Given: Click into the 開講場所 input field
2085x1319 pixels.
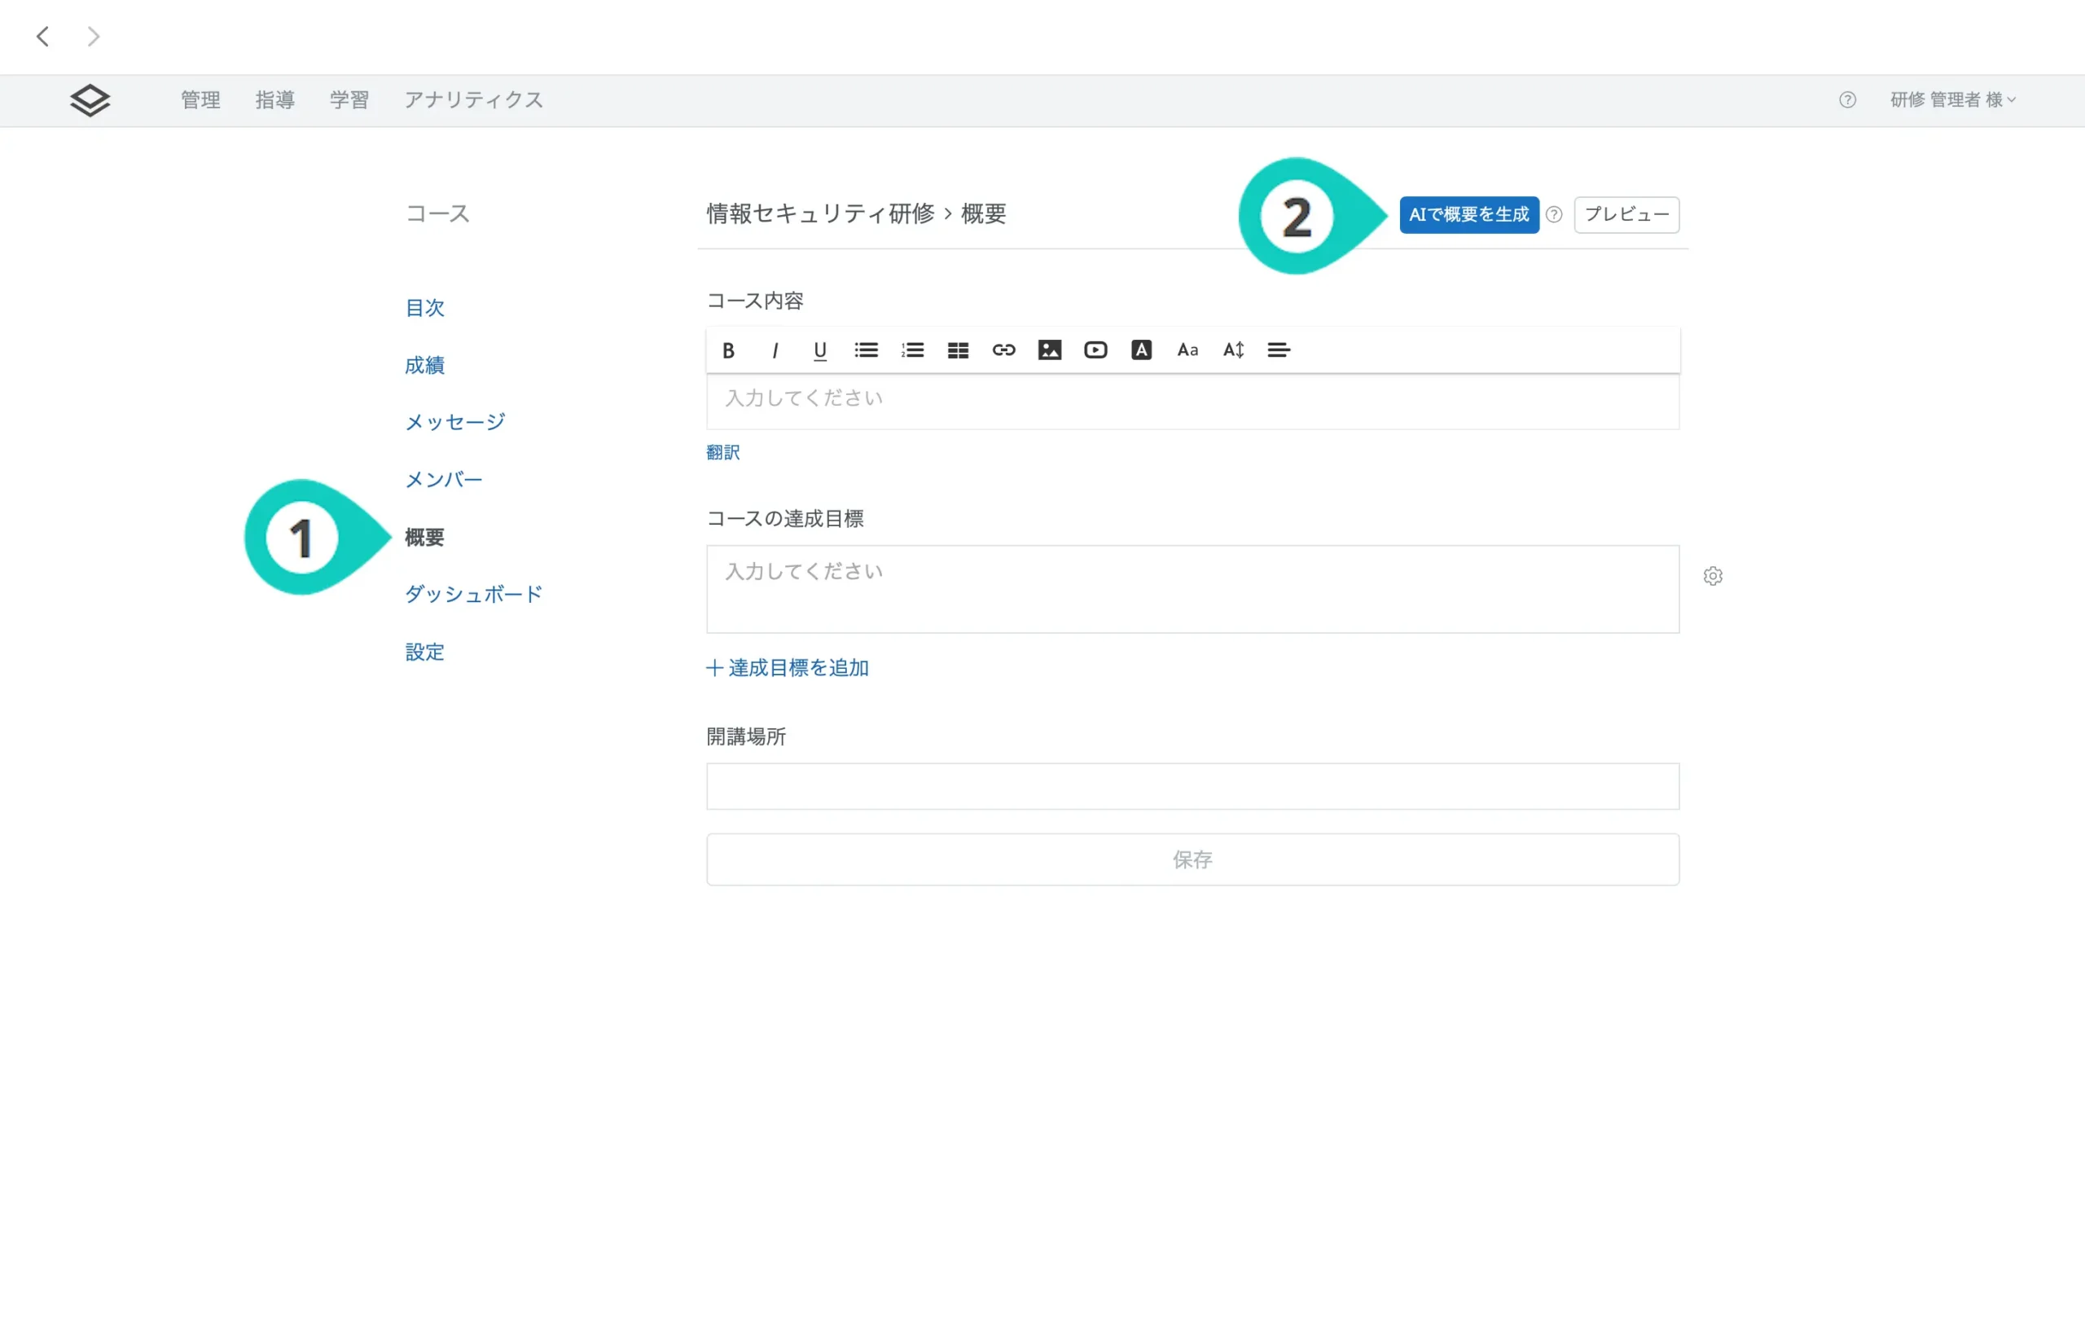Looking at the screenshot, I should tap(1192, 786).
